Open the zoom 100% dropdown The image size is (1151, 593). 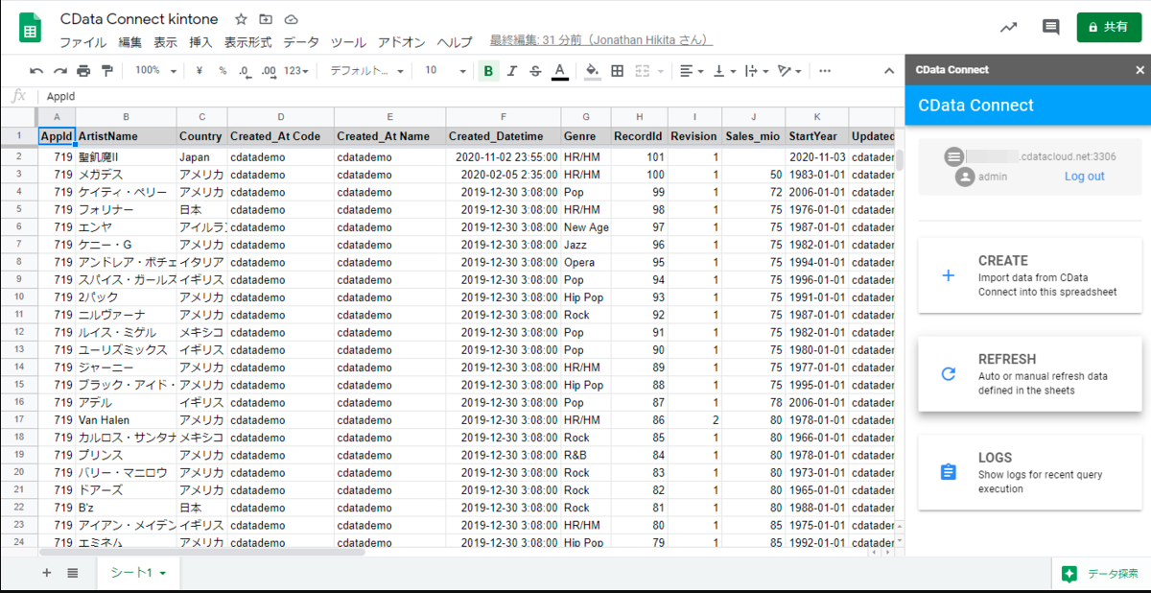pyautogui.click(x=154, y=71)
